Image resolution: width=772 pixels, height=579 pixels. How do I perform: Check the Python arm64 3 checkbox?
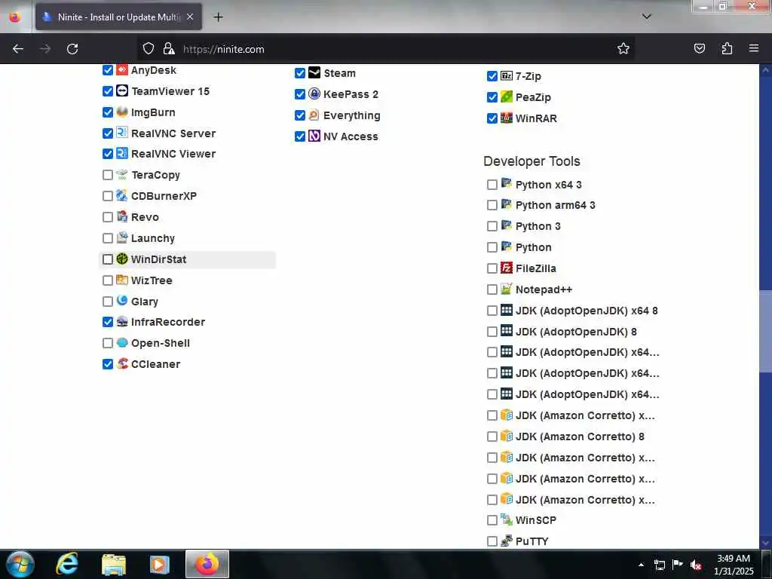click(492, 205)
